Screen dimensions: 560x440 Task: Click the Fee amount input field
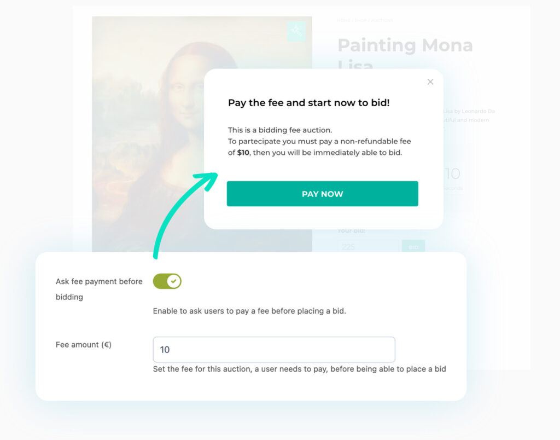[x=273, y=349]
